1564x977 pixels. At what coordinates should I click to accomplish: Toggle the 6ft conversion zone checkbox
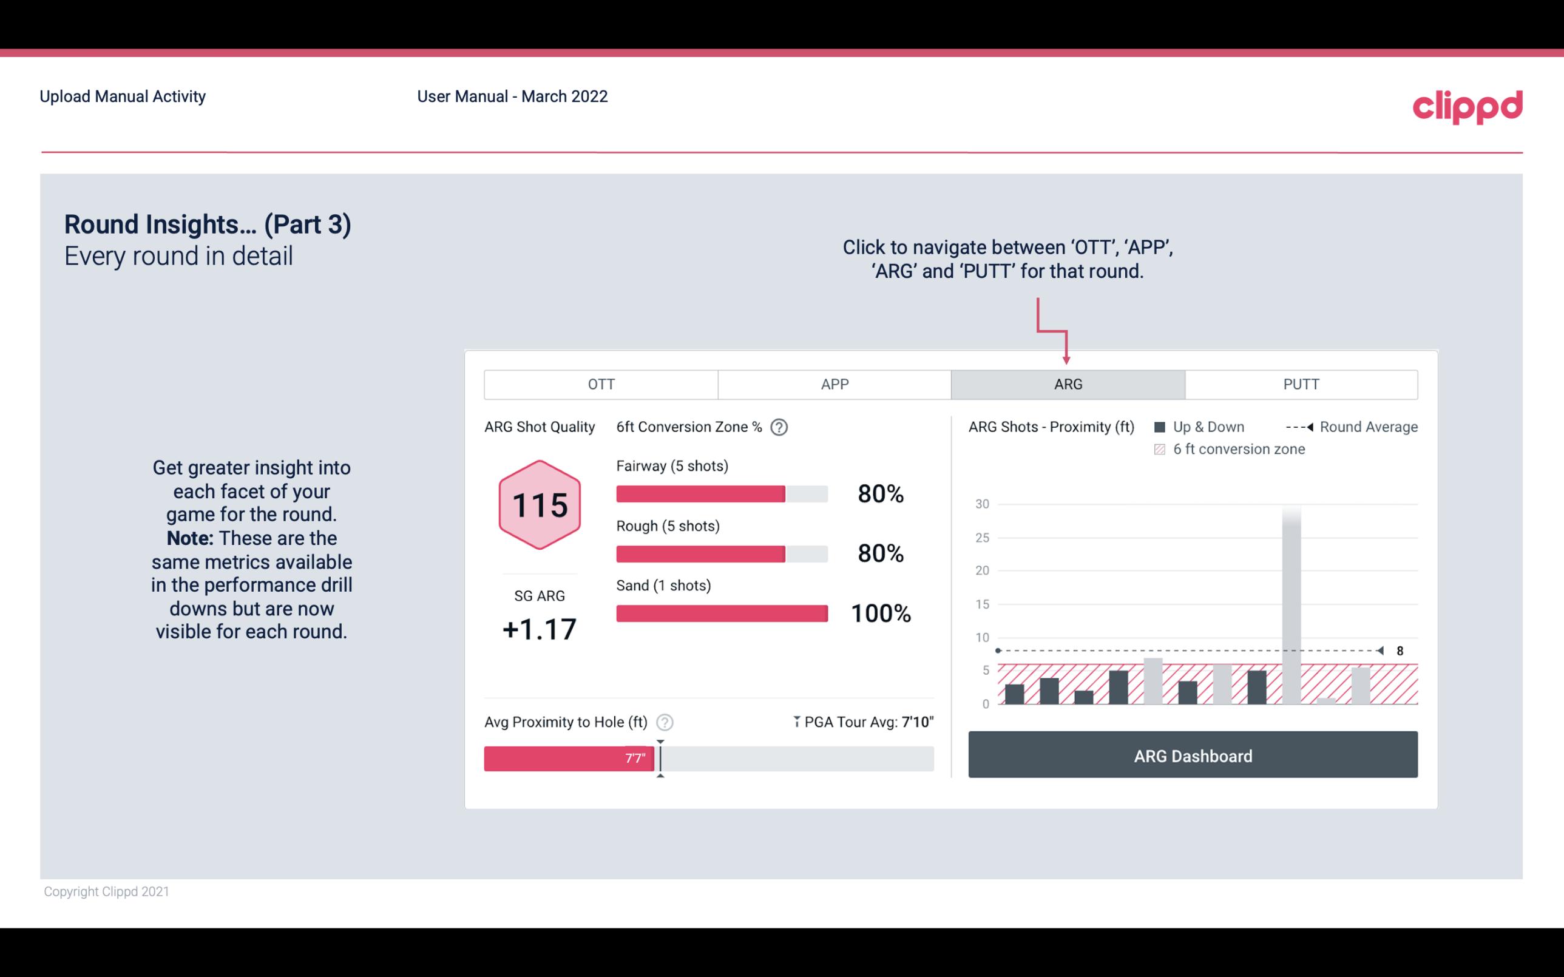[x=1161, y=448]
